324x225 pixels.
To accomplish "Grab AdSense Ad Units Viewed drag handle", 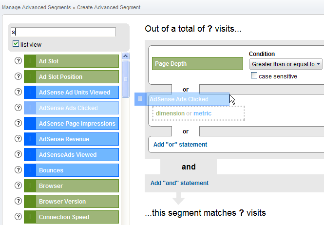I will pos(30,93).
